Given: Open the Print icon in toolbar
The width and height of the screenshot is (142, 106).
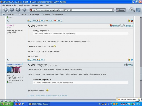Looking at the screenshot, I should pos(131,9).
